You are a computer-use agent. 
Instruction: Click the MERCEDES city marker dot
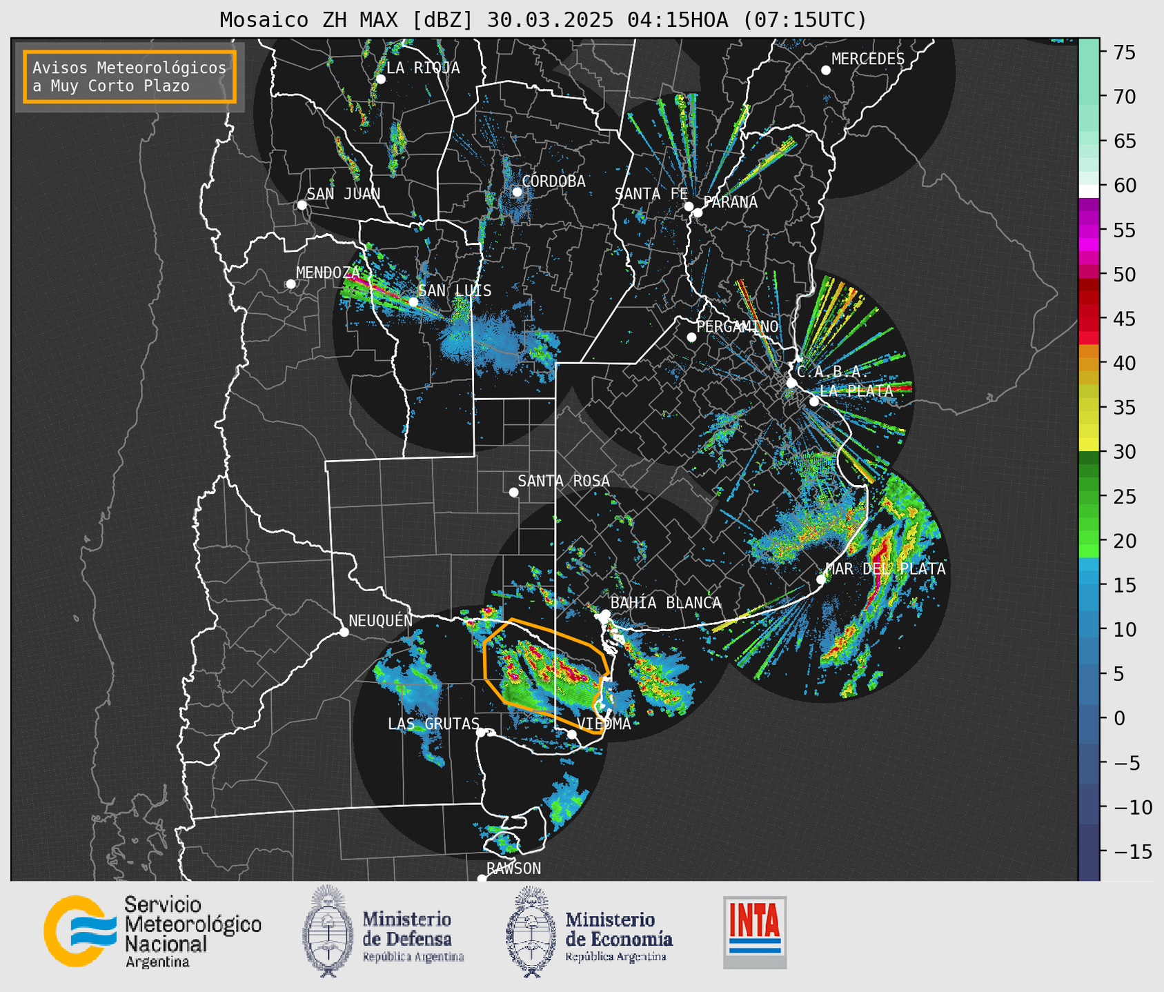point(825,70)
